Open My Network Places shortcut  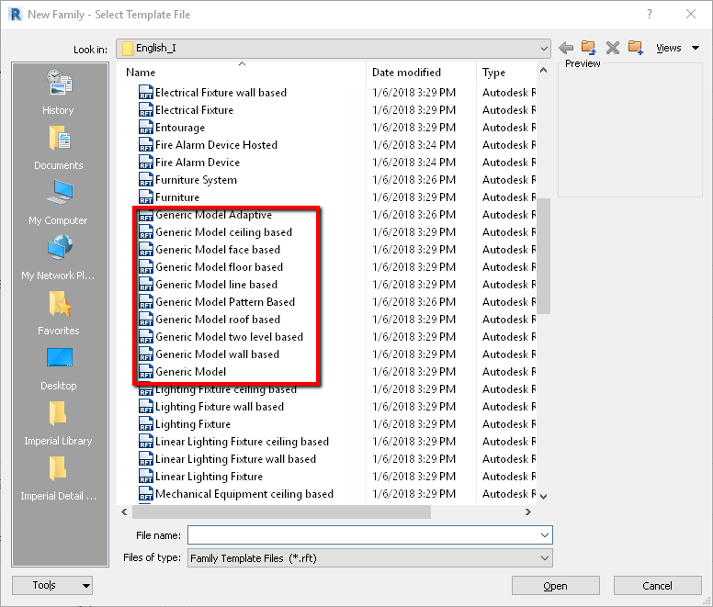(x=60, y=257)
